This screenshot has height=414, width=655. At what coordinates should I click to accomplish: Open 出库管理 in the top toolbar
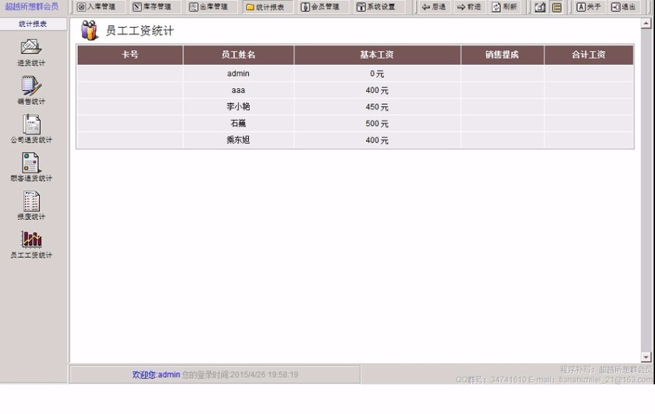tap(208, 7)
